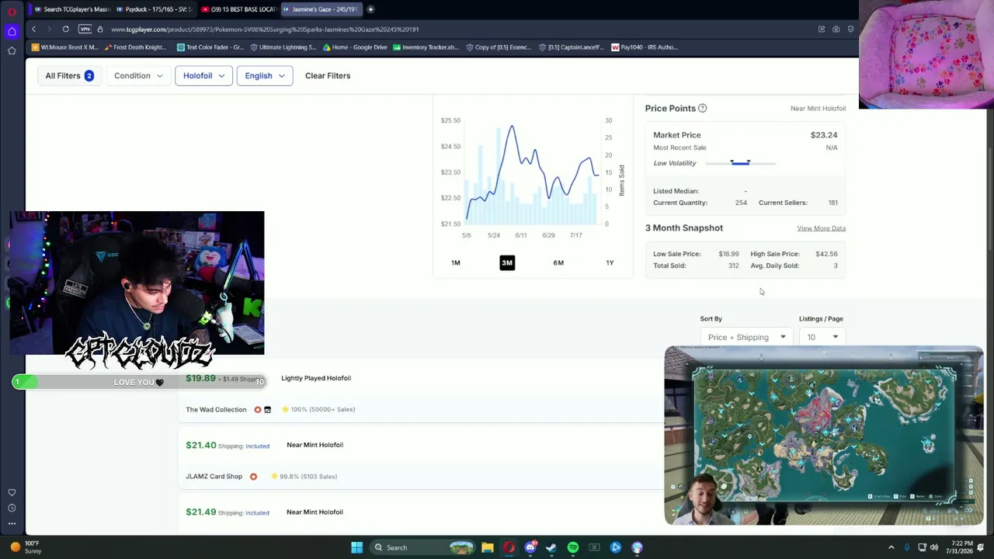Viewport: 994px width, 559px height.
Task: Open the Windows Start menu
Action: [356, 547]
